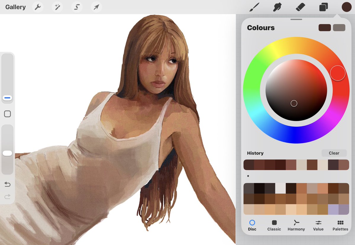Click the brush opacity slider handle
This screenshot has width=355, height=245.
[7, 153]
